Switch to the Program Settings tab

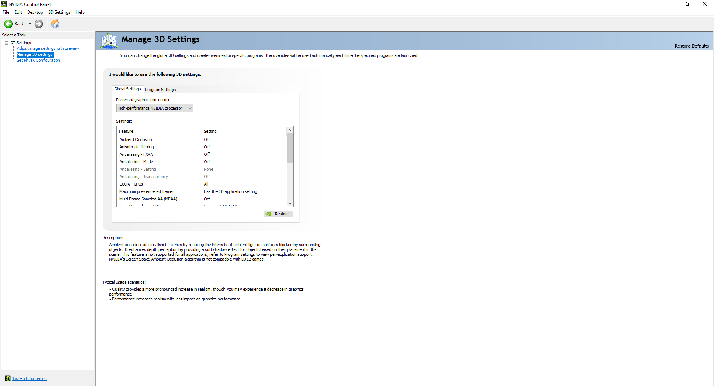click(x=160, y=90)
